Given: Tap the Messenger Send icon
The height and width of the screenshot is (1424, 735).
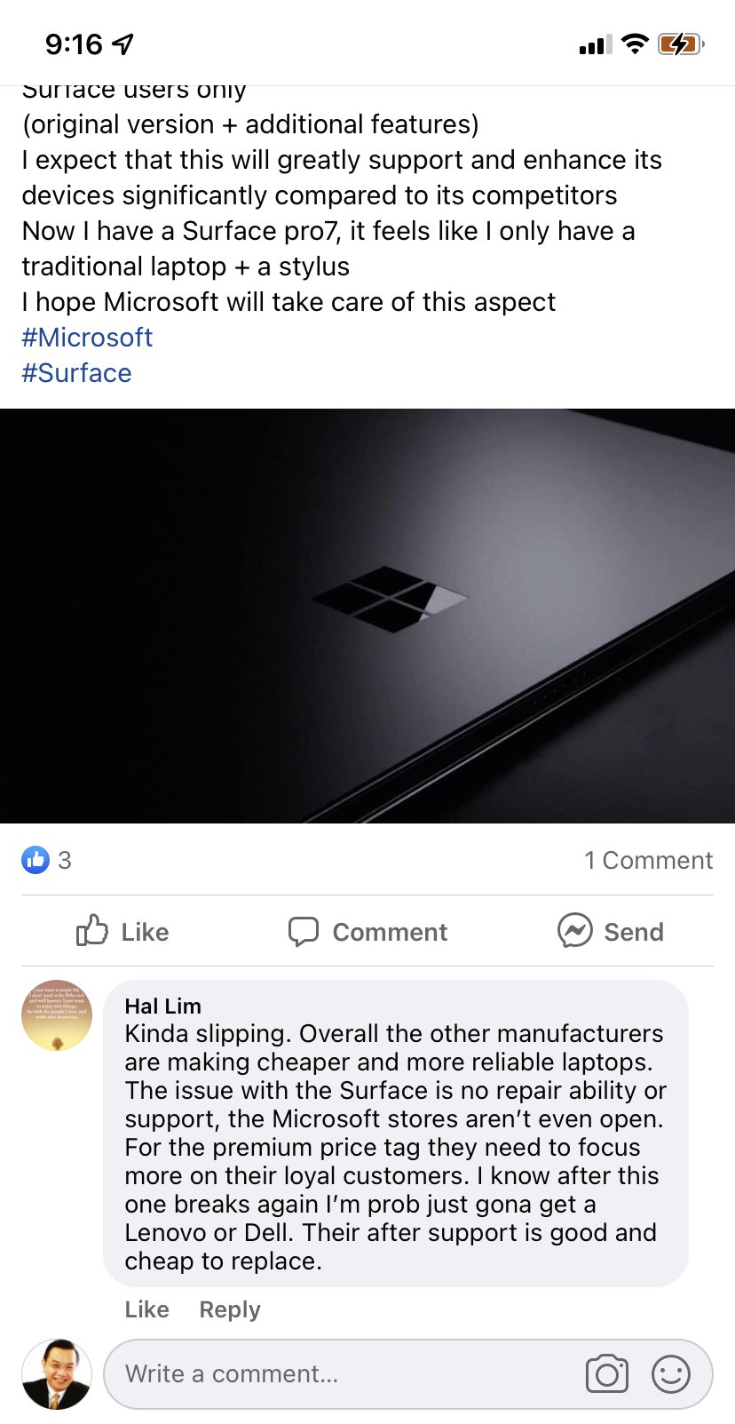Looking at the screenshot, I should pos(575,931).
